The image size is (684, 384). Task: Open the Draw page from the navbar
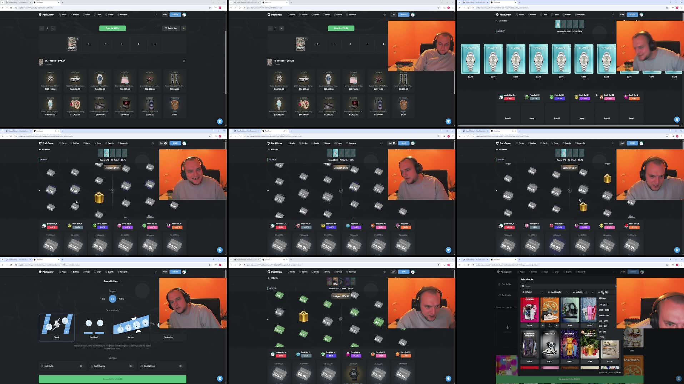pyautogui.click(x=98, y=15)
